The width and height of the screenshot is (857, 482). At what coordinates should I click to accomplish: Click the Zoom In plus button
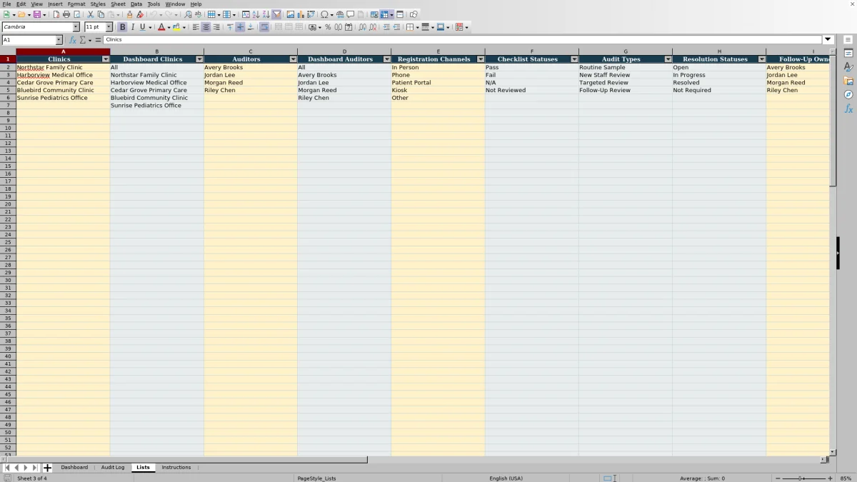click(830, 478)
